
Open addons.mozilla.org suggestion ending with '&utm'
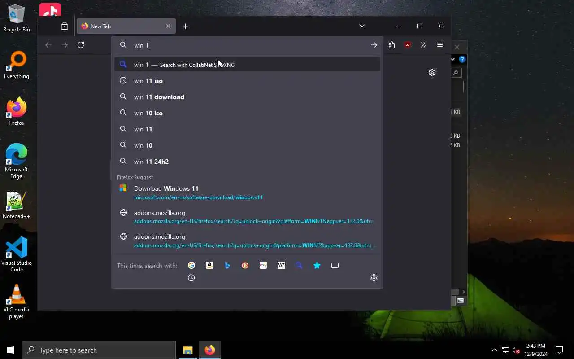247,217
